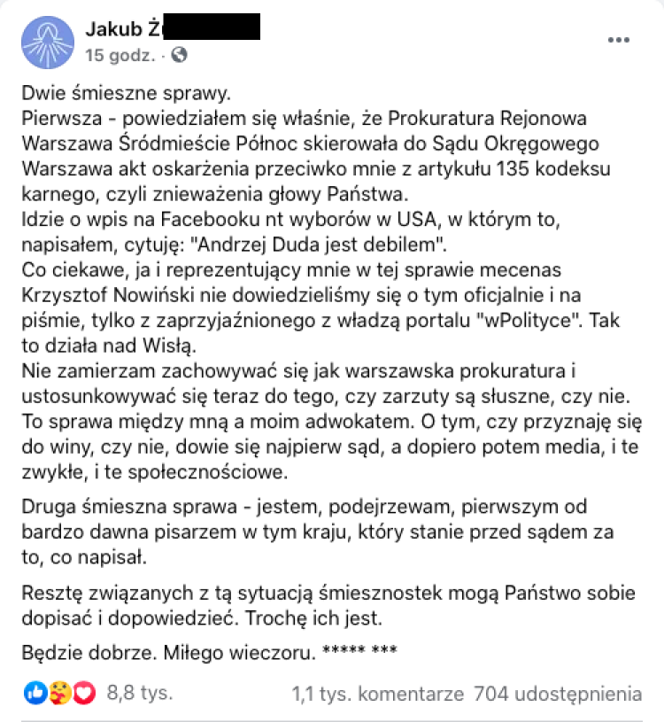This screenshot has height=722, width=664.
Task: Click the black redacted box beside the name
Action: (x=211, y=27)
